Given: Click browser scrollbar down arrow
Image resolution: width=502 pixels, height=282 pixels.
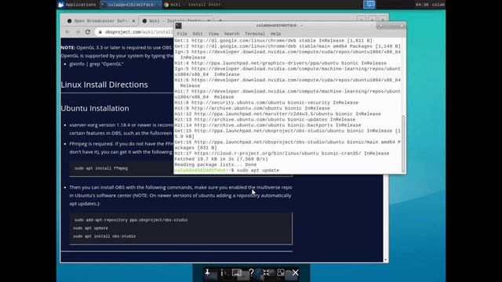Looking at the screenshot, I should [x=385, y=260].
